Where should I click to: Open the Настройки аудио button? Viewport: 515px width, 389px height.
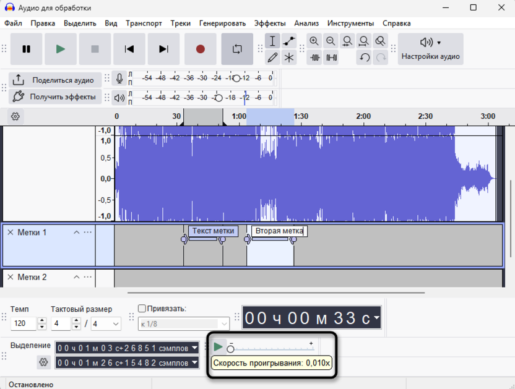431,49
